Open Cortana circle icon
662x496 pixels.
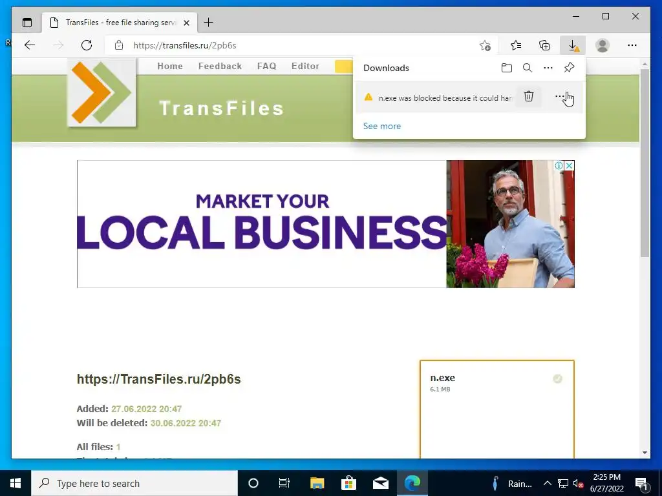coord(253,483)
